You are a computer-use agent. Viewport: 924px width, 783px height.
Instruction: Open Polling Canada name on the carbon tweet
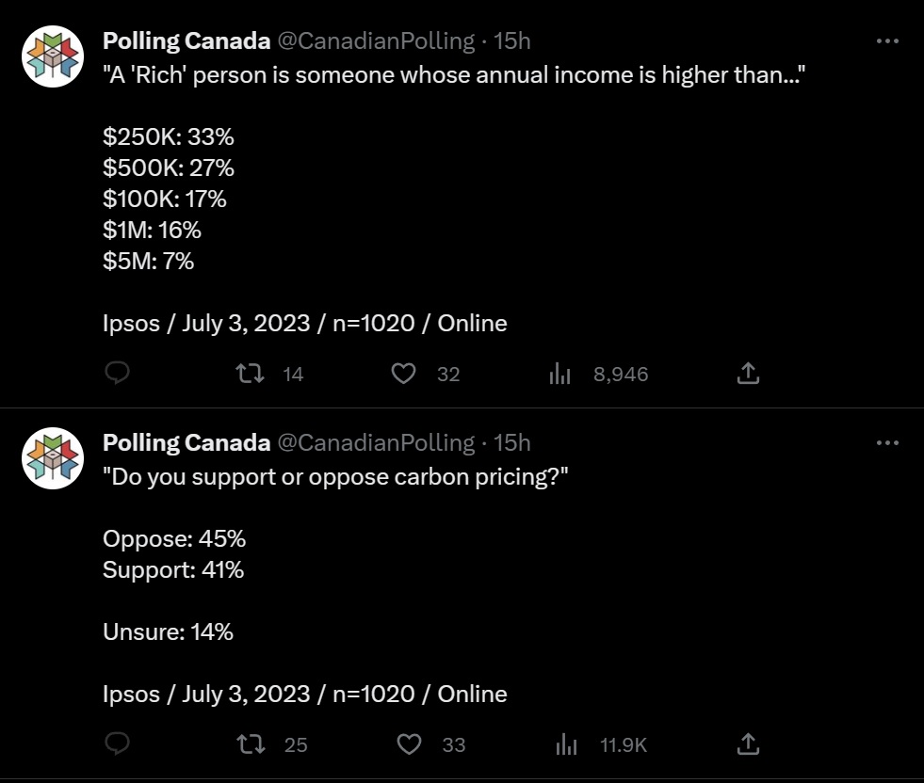click(x=186, y=442)
